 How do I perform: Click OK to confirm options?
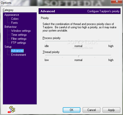[71, 110]
